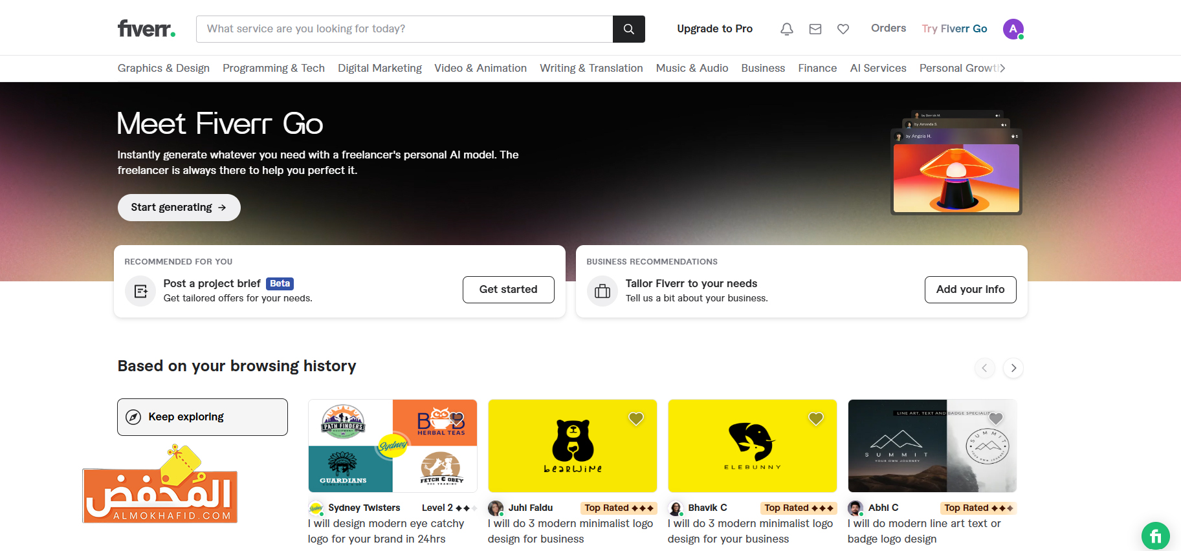The image size is (1181, 551).
Task: Open 'modern line art text or badge' gig title
Action: click(925, 532)
